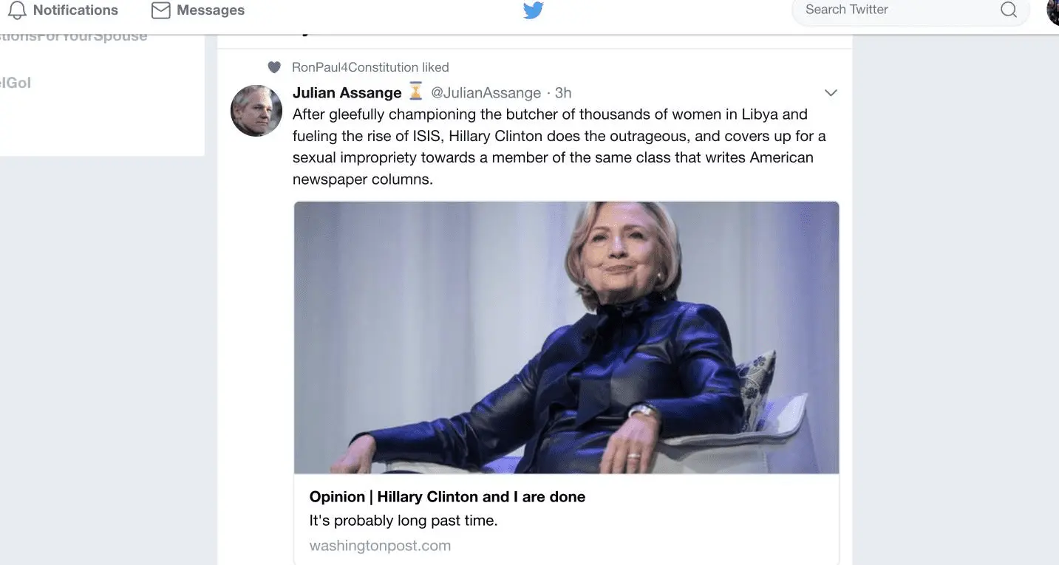
Task: Open the Notifications tab label
Action: tap(75, 10)
